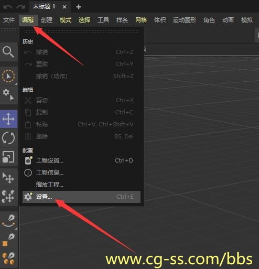
Task: Select the Search magnifier icon in sidebar
Action: point(8,52)
